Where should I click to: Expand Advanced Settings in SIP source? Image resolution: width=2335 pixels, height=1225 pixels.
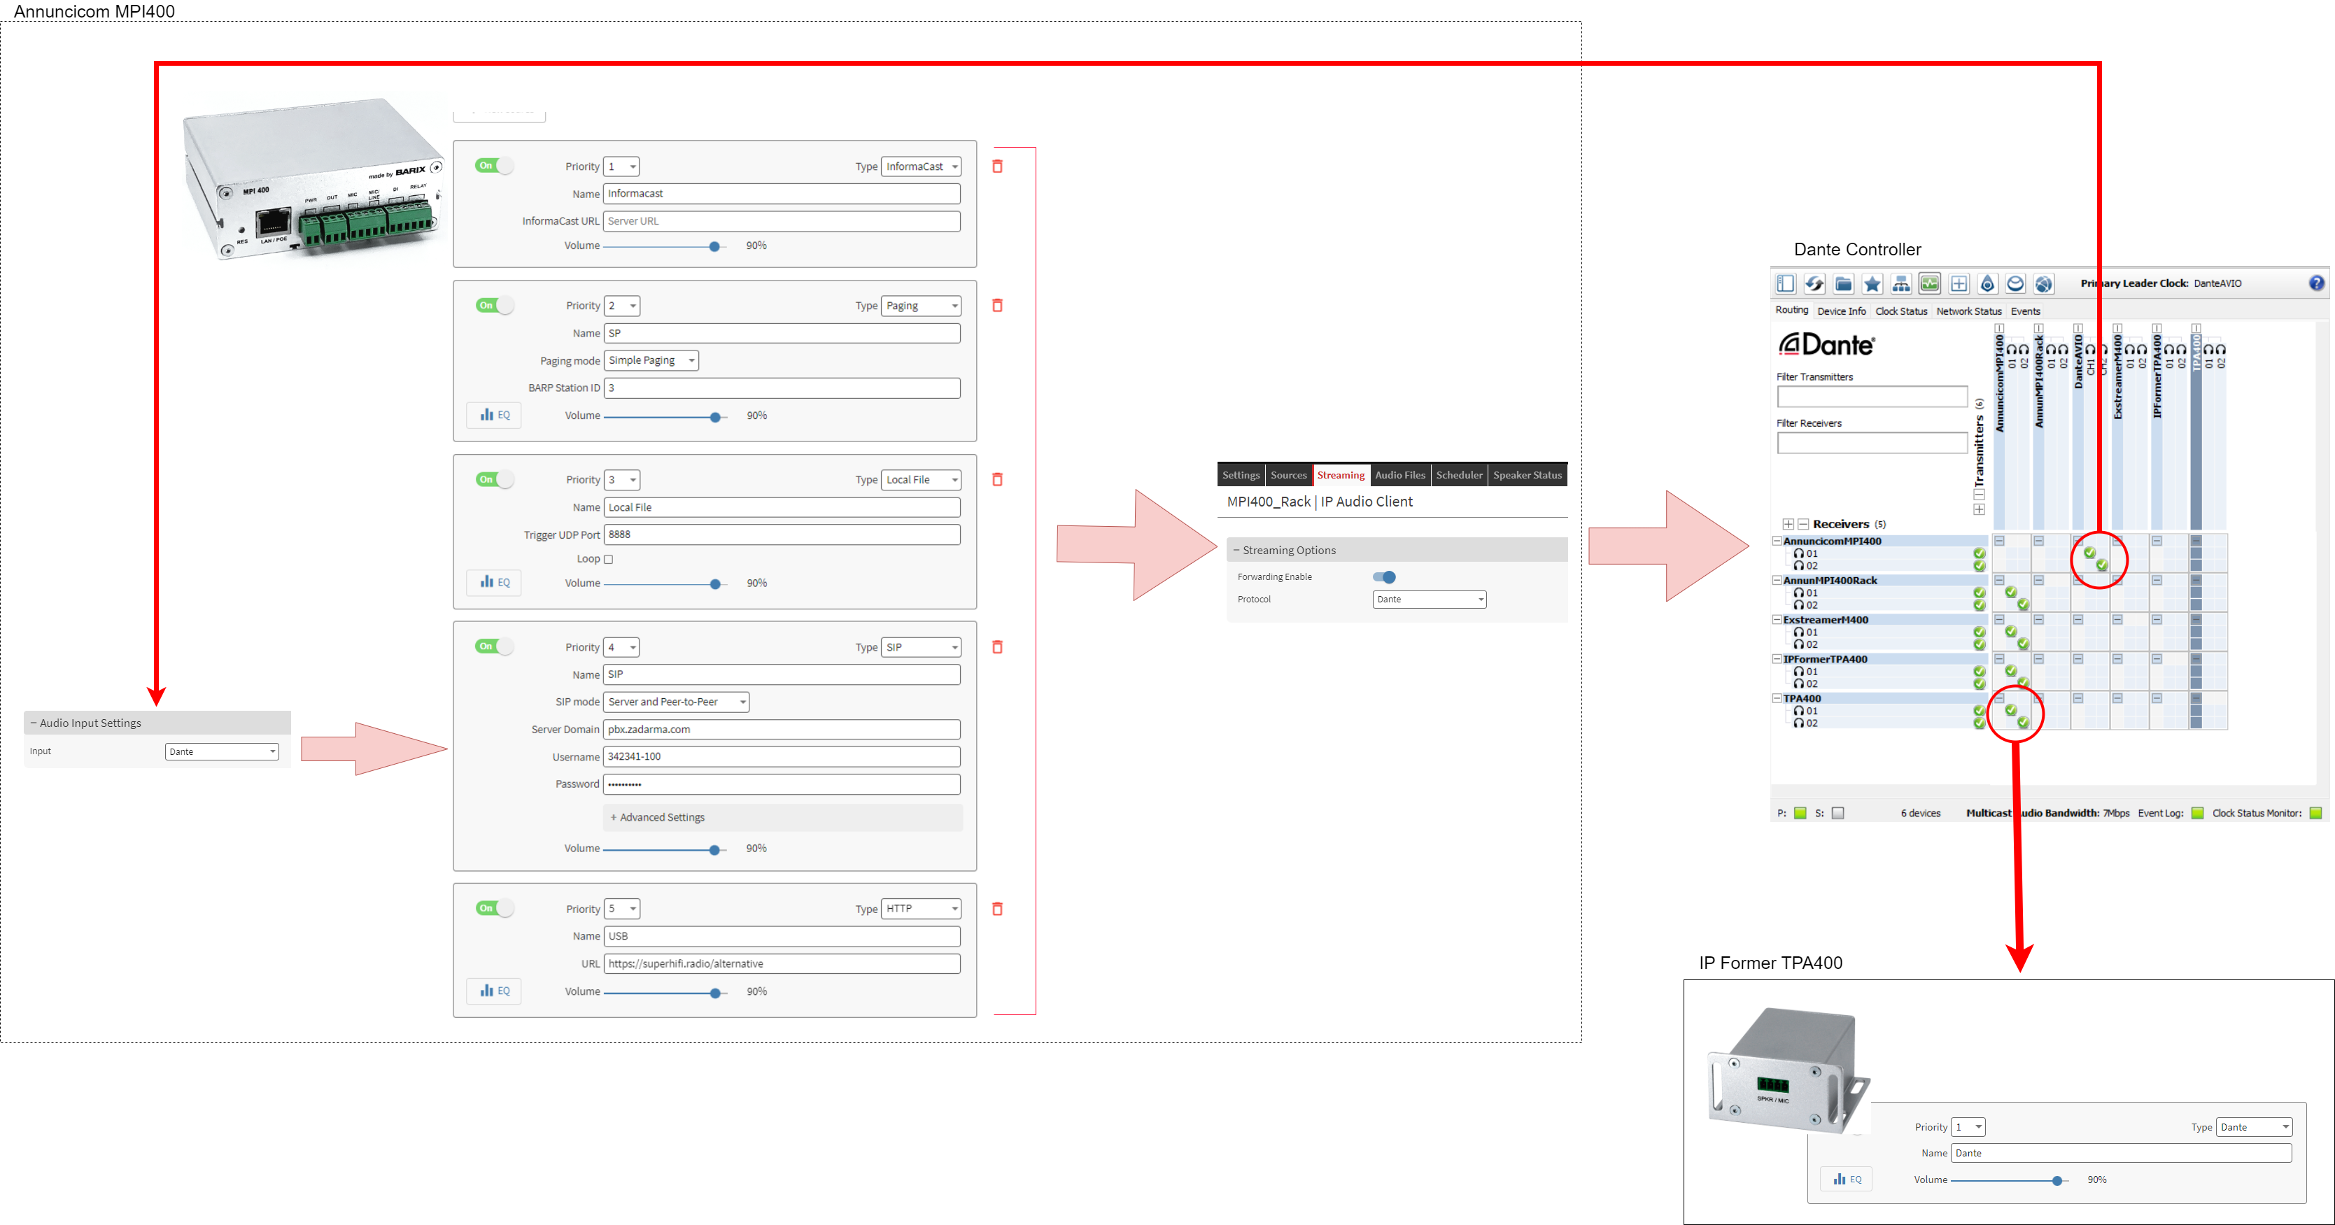click(662, 817)
